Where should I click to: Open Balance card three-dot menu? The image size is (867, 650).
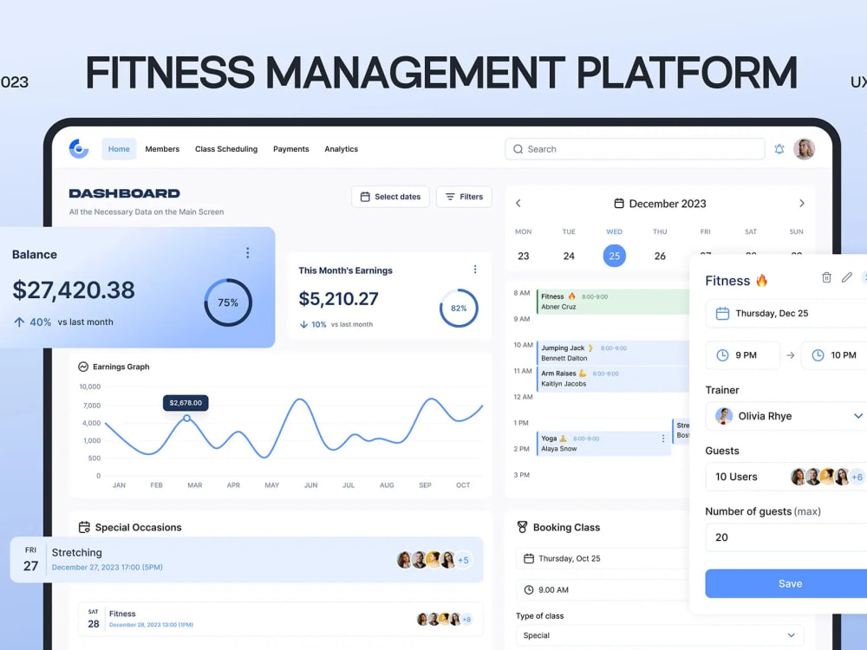pos(248,252)
